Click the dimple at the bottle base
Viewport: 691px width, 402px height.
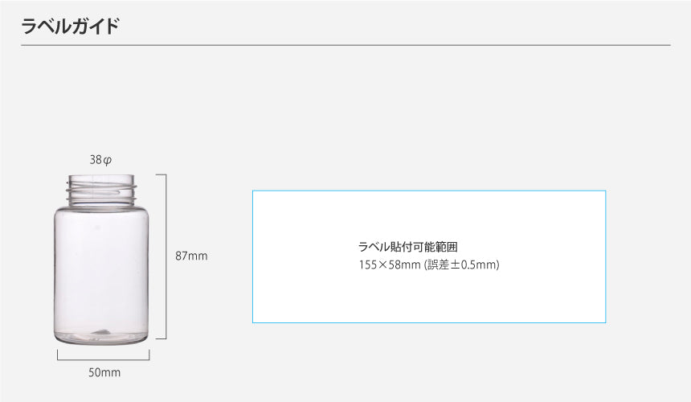point(102,331)
